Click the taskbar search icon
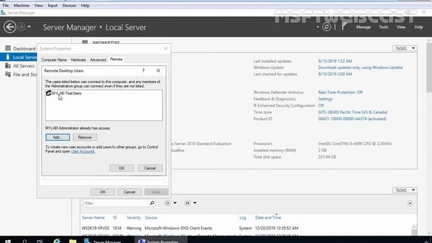The height and width of the screenshot is (243, 432). [x=24, y=241]
